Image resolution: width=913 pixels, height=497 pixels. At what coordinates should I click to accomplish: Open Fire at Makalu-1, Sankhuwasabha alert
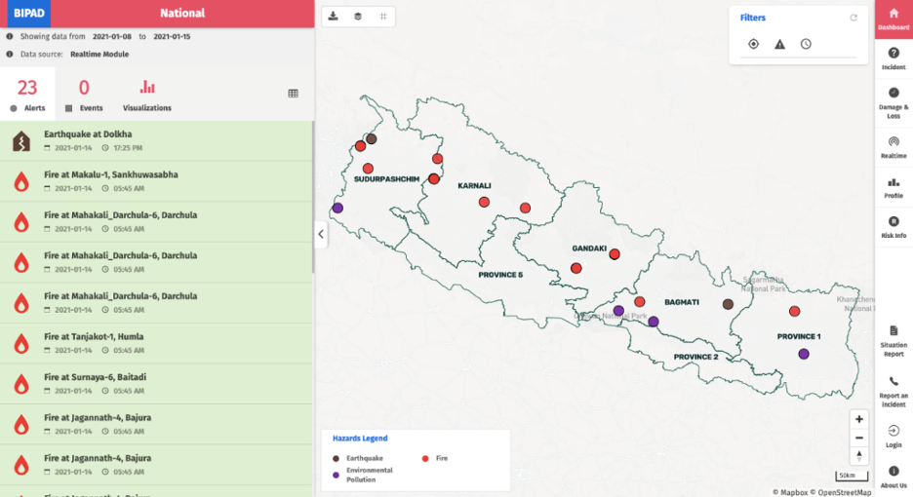(156, 181)
